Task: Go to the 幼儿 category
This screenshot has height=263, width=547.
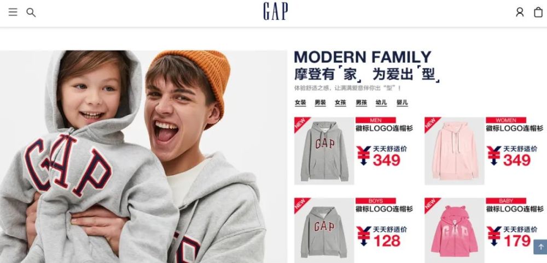Action: 381,103
